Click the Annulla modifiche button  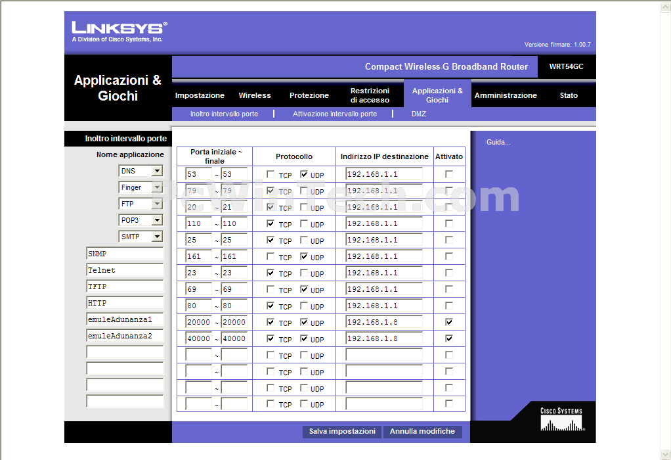(x=422, y=431)
